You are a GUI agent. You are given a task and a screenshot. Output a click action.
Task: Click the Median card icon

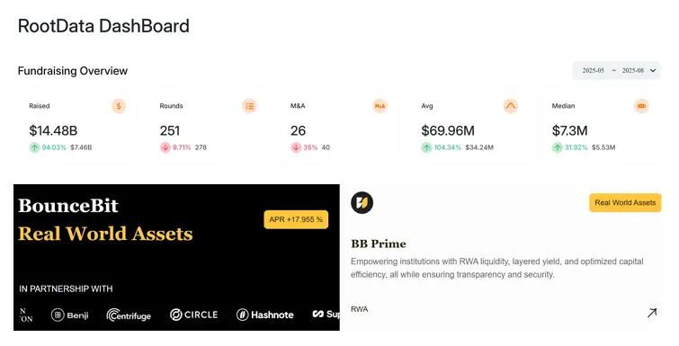641,106
